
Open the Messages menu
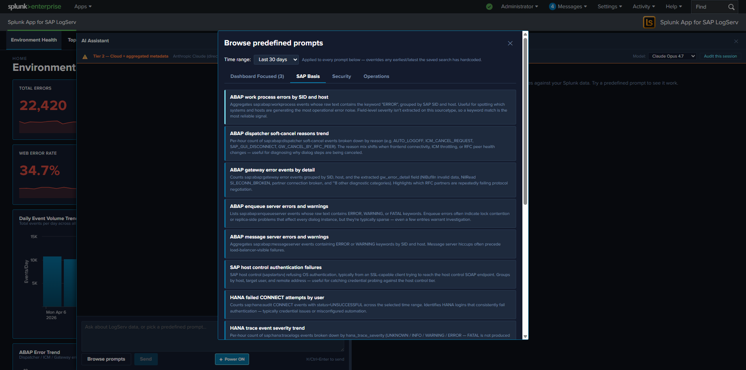[572, 7]
